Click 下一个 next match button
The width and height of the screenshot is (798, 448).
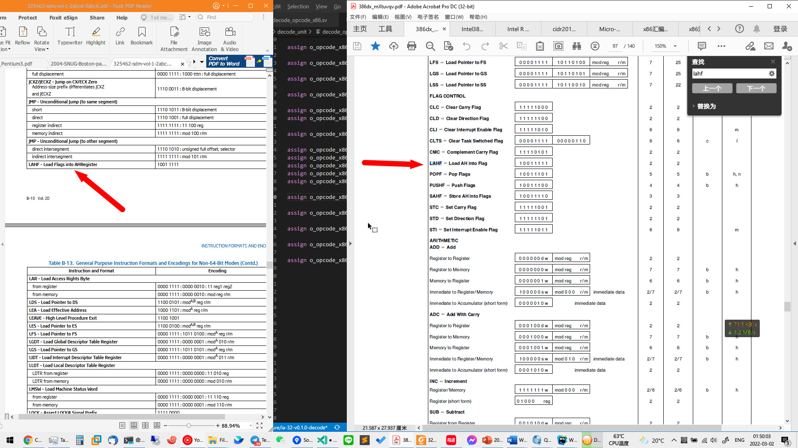pyautogui.click(x=756, y=88)
